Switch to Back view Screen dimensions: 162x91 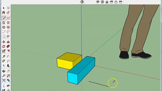(116, 2)
